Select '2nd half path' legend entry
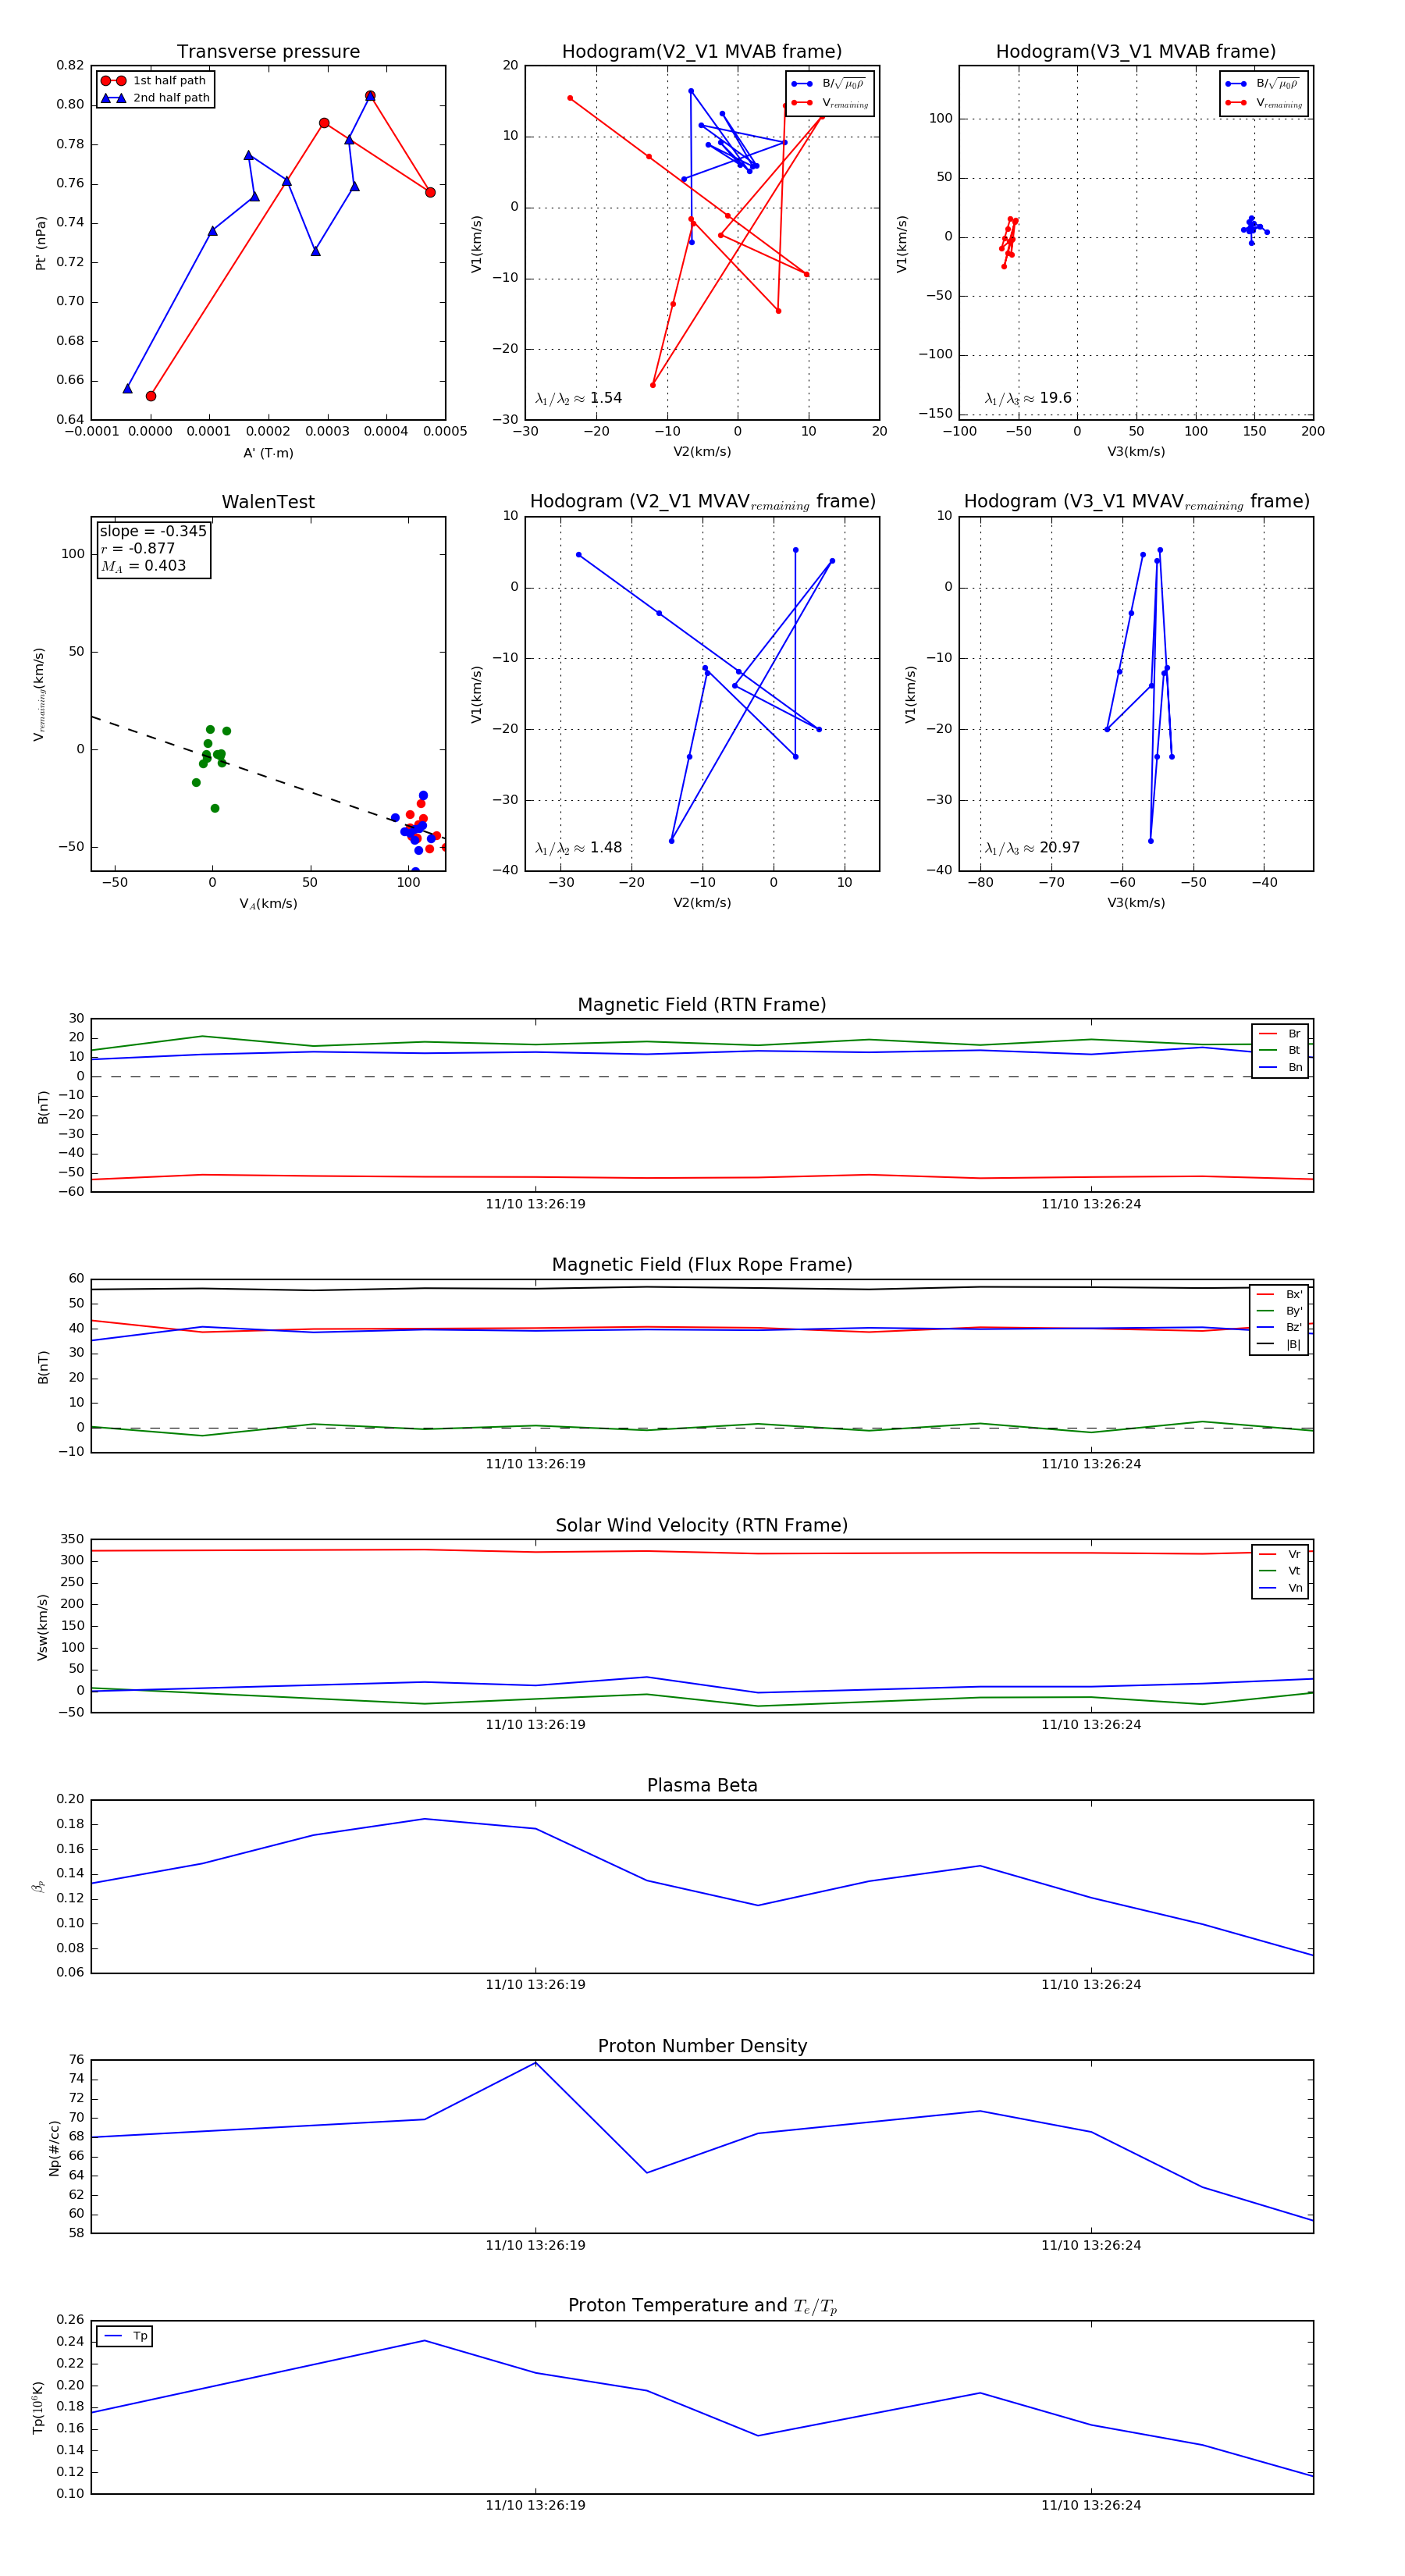This screenshot has width=1405, height=2576. click(x=155, y=98)
